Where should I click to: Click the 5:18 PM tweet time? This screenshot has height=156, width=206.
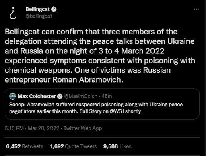pyautogui.click(x=14, y=128)
